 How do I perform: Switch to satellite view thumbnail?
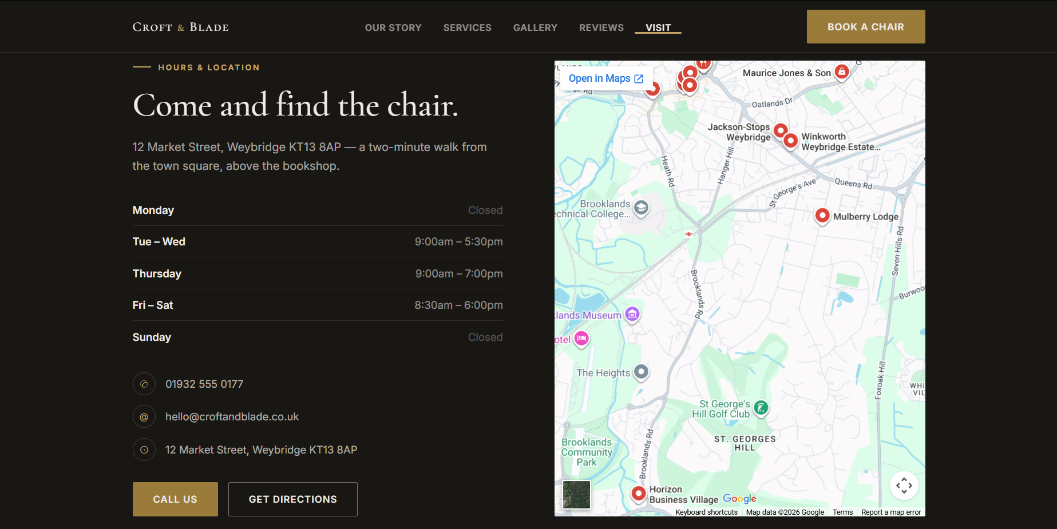pos(576,495)
